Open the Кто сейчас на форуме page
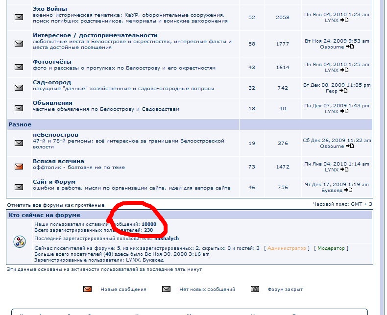Image resolution: width=387 pixels, height=315 pixels. pyautogui.click(x=45, y=215)
